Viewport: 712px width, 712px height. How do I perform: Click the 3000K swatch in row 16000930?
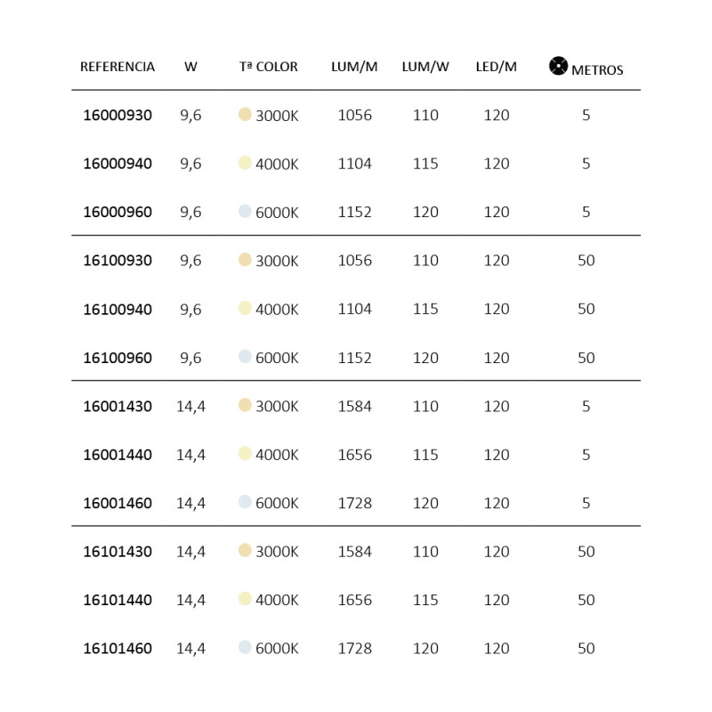245,114
